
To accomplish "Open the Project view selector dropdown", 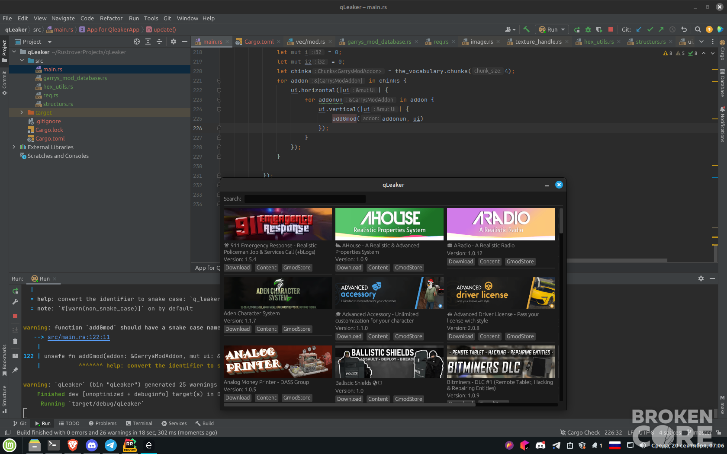I will click(33, 42).
